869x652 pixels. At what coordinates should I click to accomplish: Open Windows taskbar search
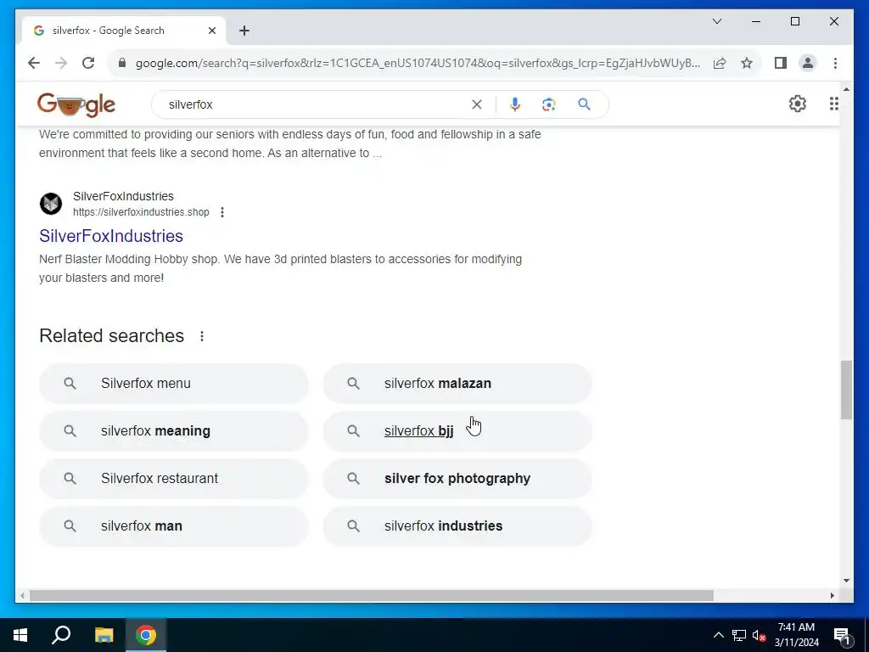61,635
